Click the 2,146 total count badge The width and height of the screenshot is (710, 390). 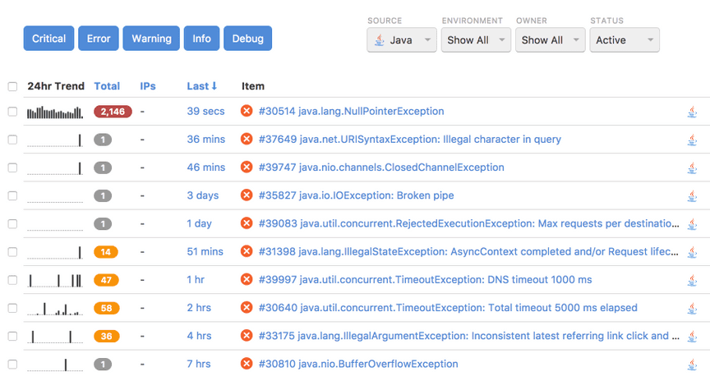click(x=113, y=112)
